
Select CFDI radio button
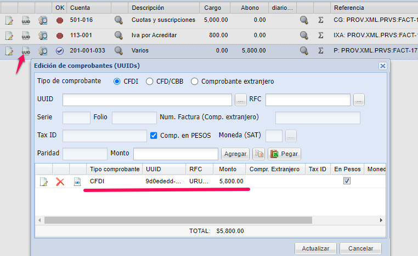pos(117,82)
